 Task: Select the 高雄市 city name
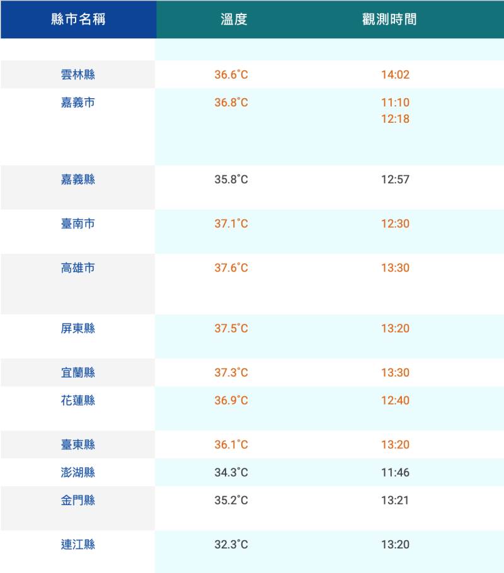click(78, 268)
